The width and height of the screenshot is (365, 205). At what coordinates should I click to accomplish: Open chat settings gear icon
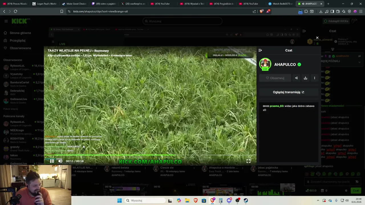[346, 190]
